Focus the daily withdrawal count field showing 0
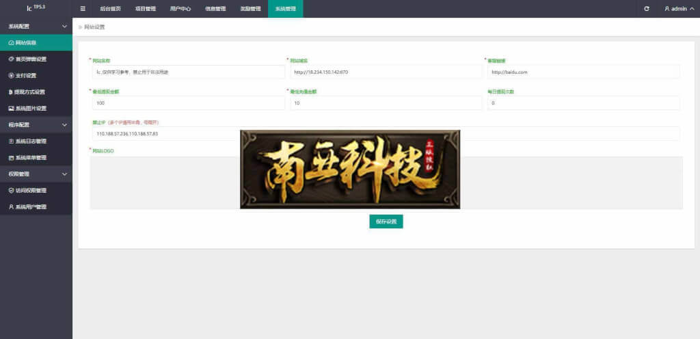 (584, 103)
